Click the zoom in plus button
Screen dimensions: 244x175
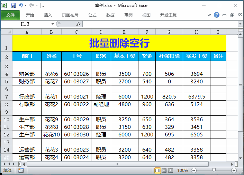click(234, 171)
